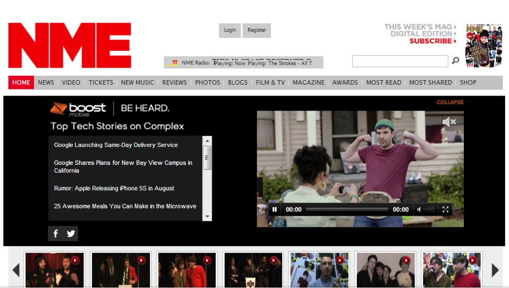509x288 pixels.
Task: Go to the New Music section
Action: click(137, 82)
